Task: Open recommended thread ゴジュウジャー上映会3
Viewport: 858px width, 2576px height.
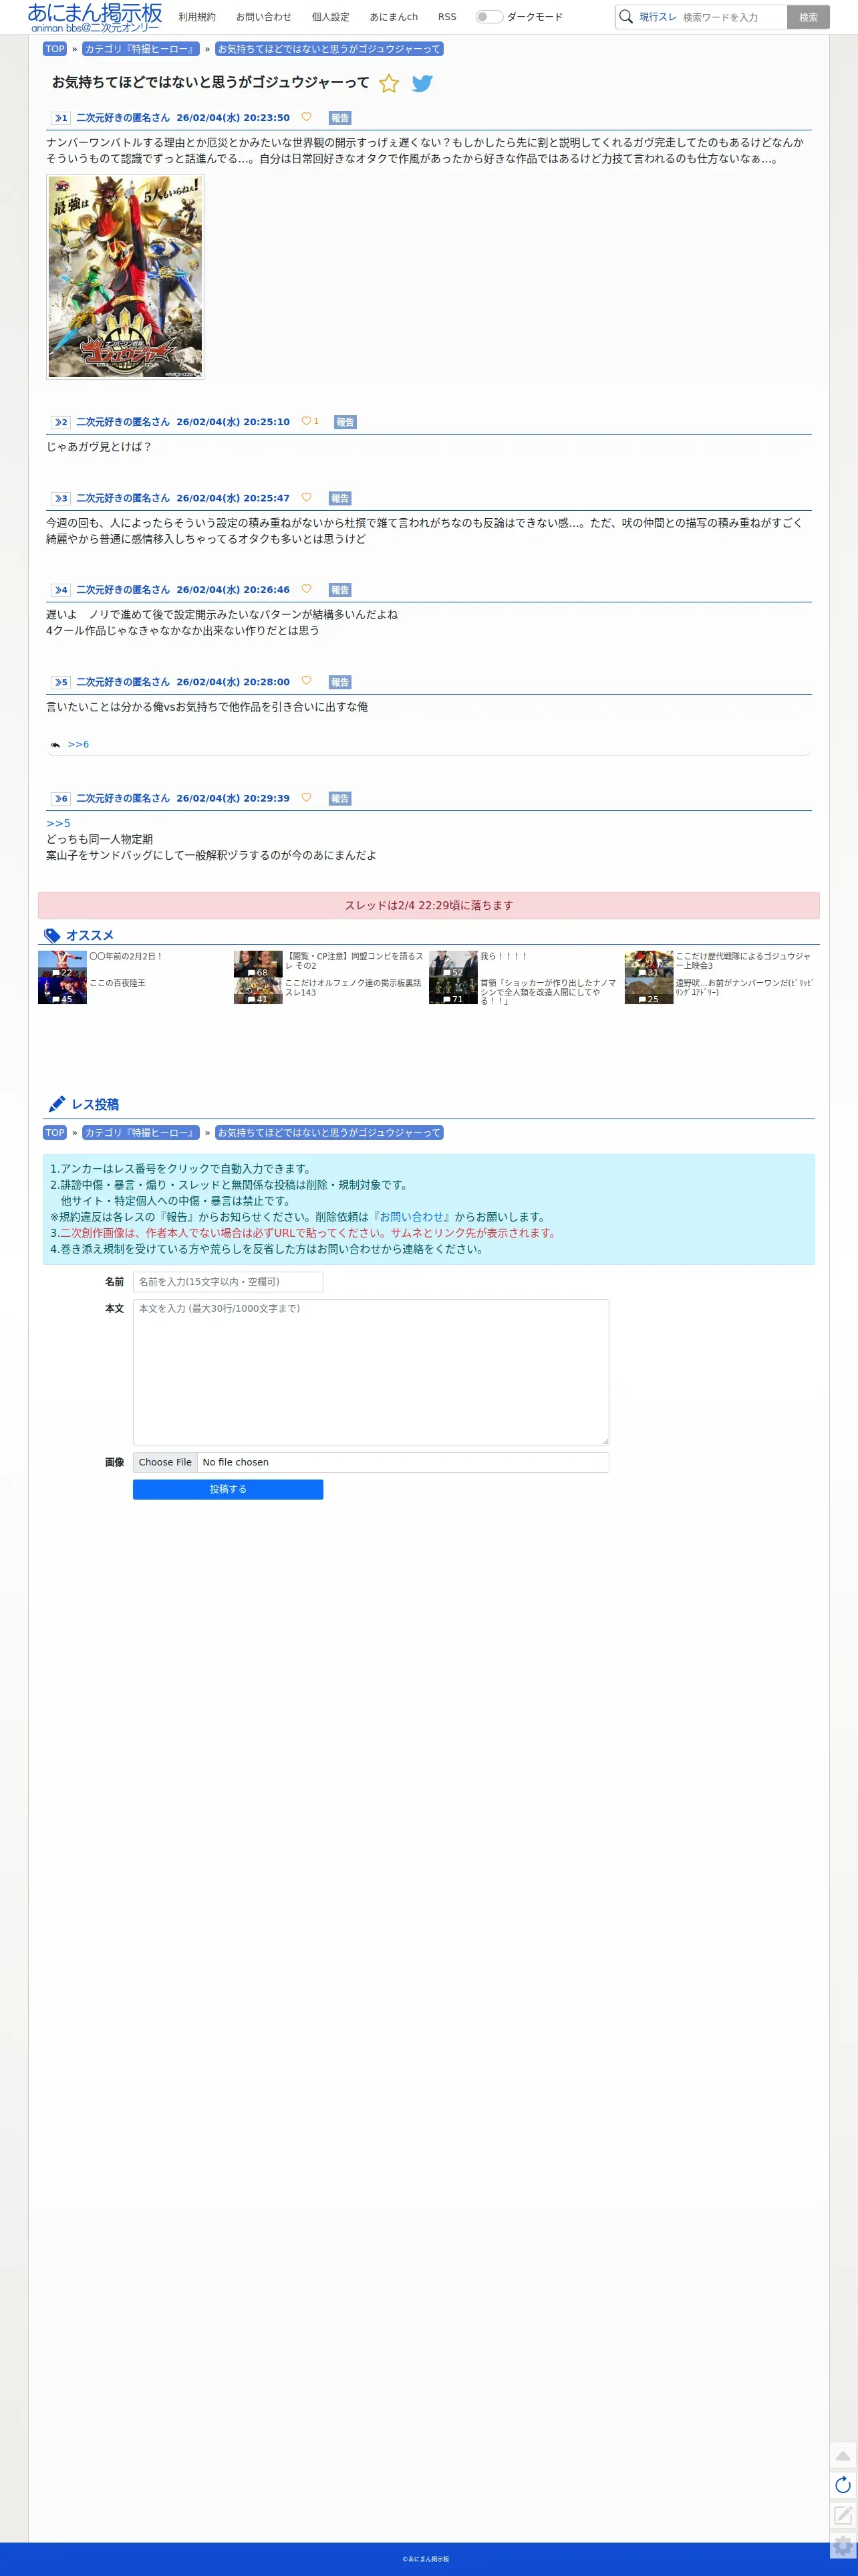Action: click(x=743, y=961)
